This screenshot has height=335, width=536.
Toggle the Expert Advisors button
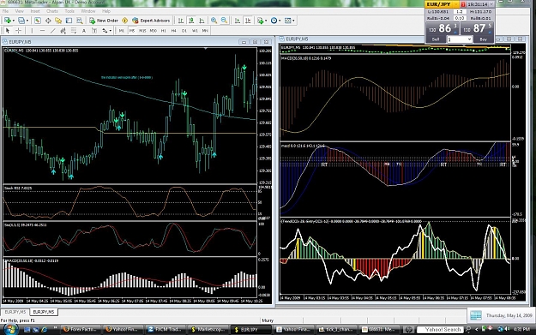tap(151, 21)
